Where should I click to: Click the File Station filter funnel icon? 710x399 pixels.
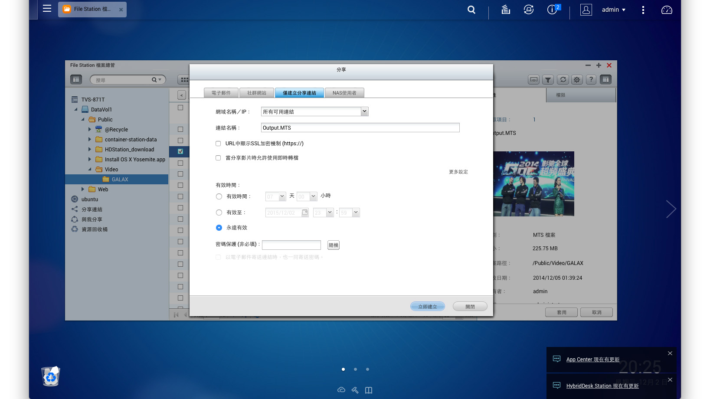pos(548,79)
